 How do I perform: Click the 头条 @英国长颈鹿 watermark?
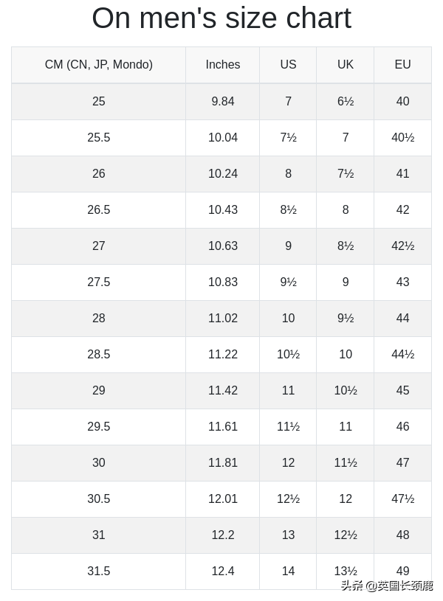click(x=387, y=586)
